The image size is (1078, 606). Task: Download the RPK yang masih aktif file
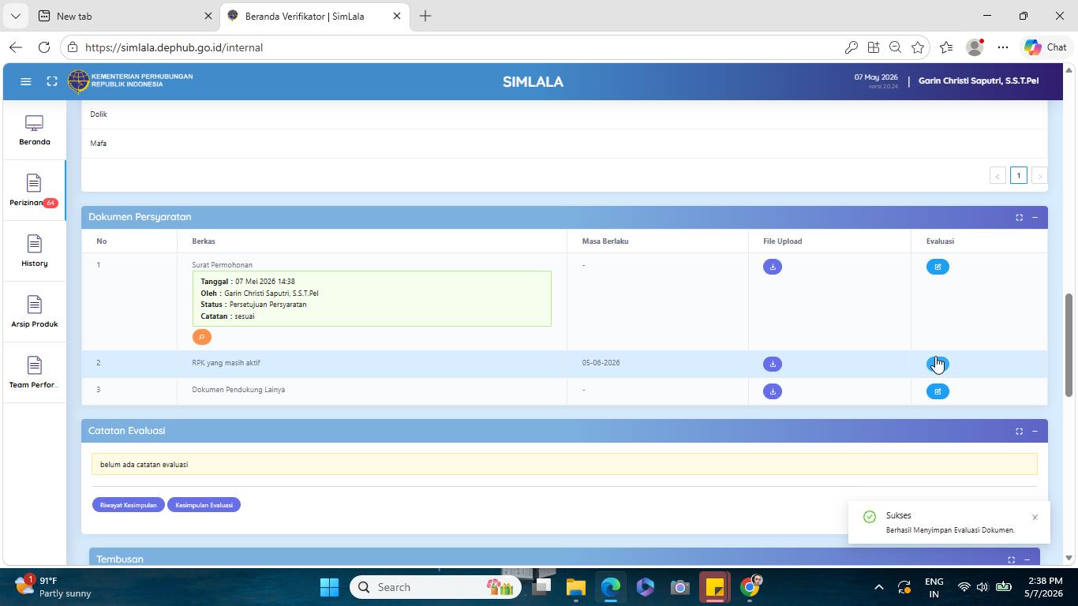[773, 364]
